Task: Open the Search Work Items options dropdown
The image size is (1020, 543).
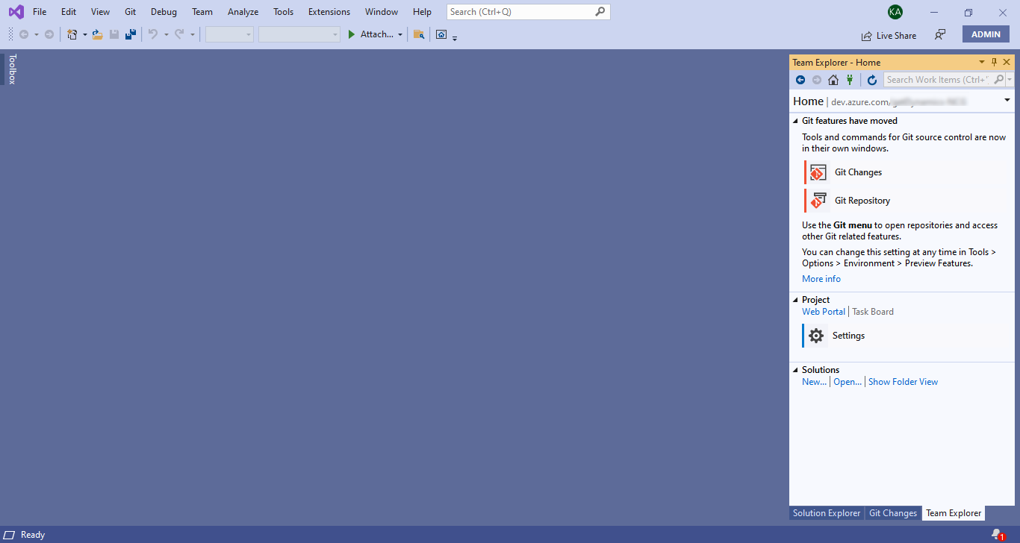Action: (x=1010, y=80)
